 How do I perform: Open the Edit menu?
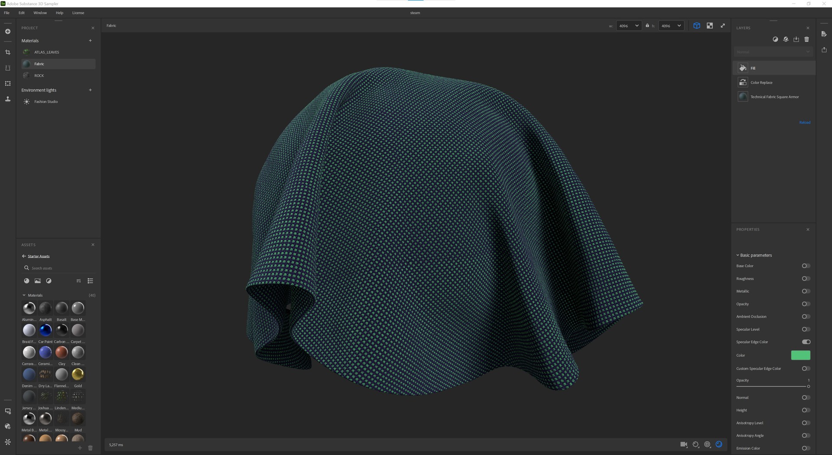tap(22, 13)
